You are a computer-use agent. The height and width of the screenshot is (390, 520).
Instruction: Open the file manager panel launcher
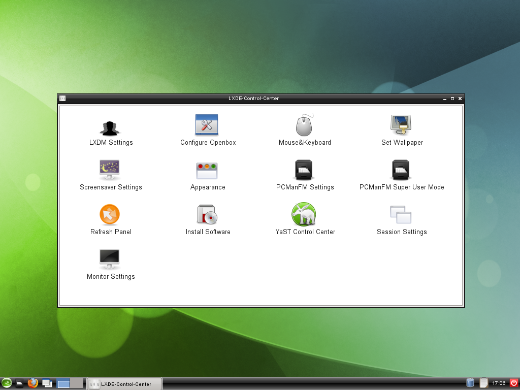point(20,383)
